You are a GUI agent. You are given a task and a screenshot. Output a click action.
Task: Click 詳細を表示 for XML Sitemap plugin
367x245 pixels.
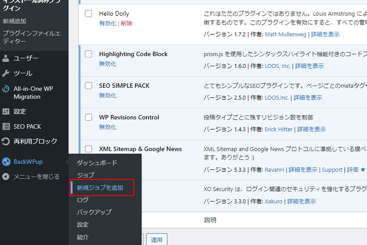tap(303, 170)
